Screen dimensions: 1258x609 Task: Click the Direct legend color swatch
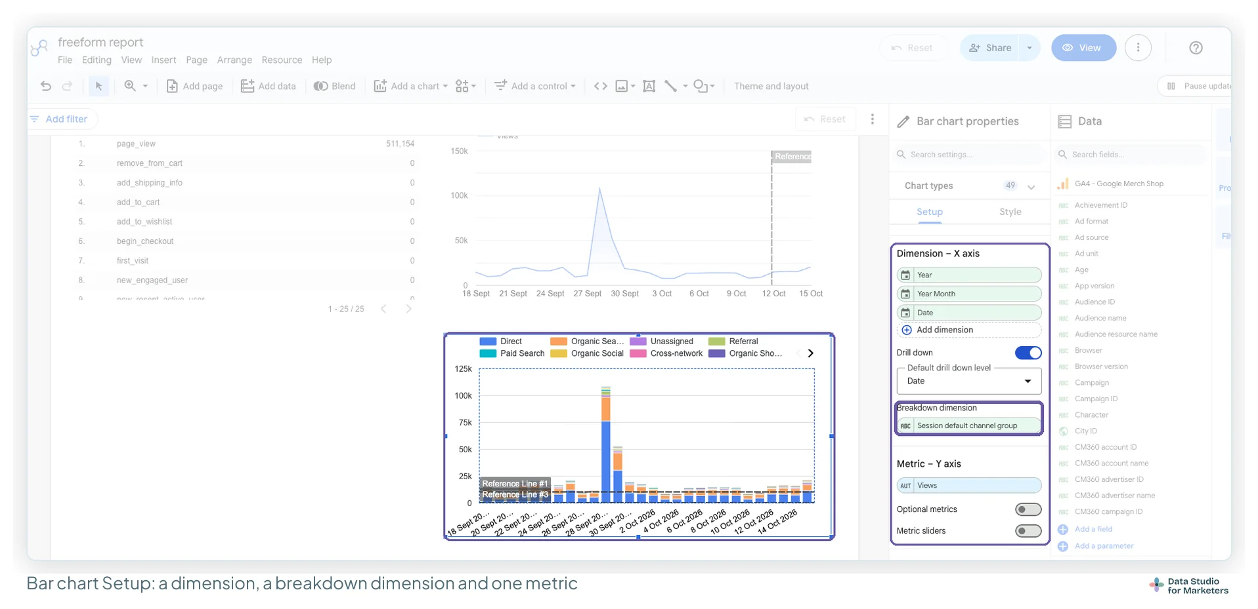[x=488, y=342]
